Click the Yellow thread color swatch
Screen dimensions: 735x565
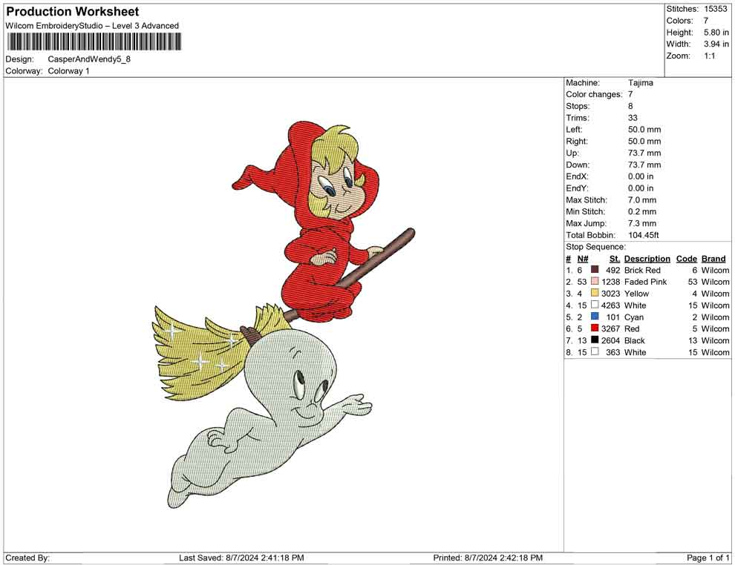594,294
